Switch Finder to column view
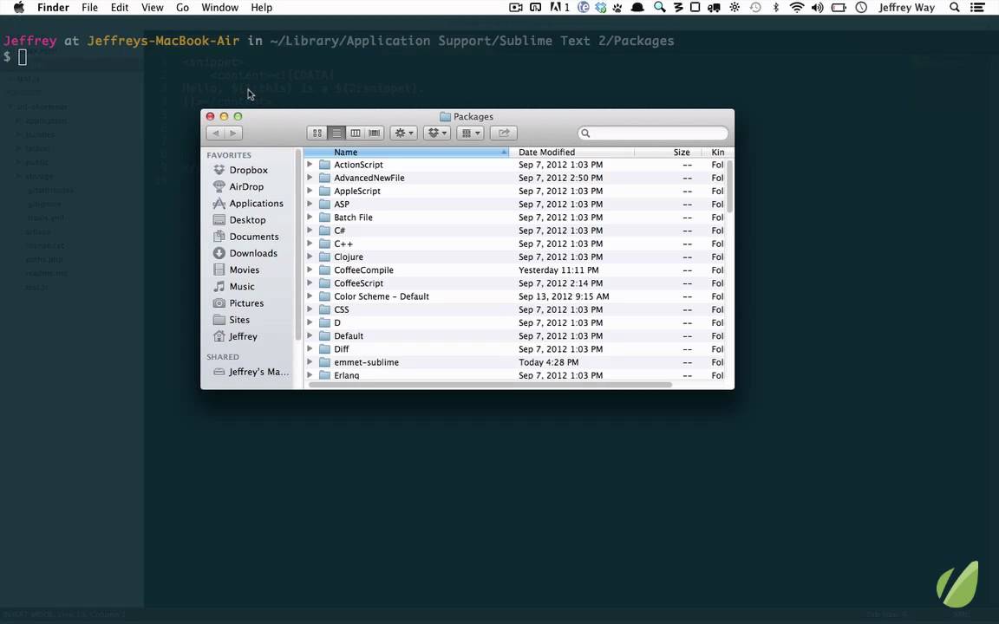The height and width of the screenshot is (624, 999). pyautogui.click(x=356, y=133)
